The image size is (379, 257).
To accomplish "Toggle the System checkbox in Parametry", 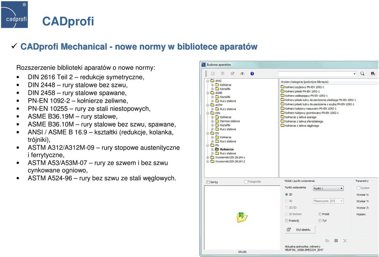I will [x=358, y=188].
